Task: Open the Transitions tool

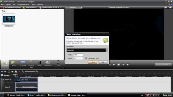Action: (x=48, y=64)
